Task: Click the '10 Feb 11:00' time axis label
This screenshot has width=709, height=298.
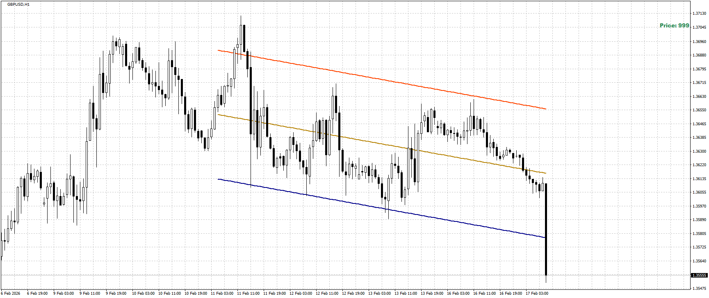Action: coord(169,293)
